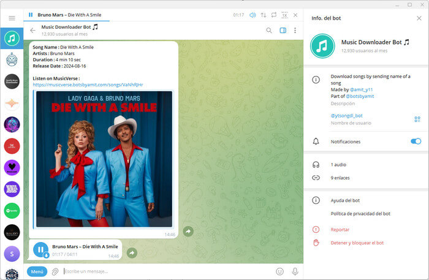Screen dimensions: 429x280
Task: Click the bell icon beside Notificaciones
Action: click(x=316, y=142)
